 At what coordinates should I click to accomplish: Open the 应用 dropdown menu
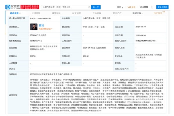(120, 7)
